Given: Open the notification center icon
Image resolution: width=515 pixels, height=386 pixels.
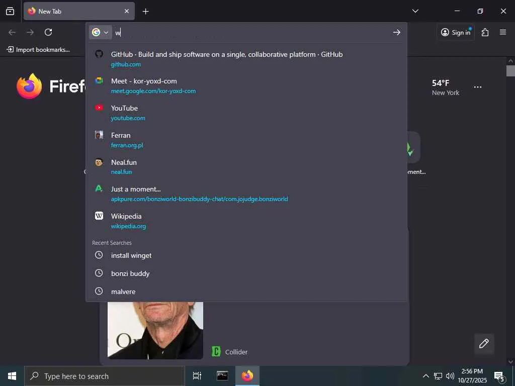Looking at the screenshot, I should tap(499, 376).
